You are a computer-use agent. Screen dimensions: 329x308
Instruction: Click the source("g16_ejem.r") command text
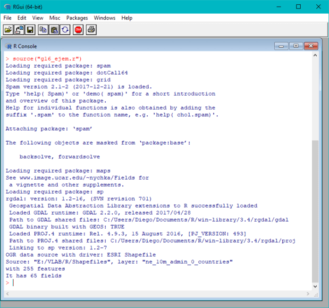point(47,59)
